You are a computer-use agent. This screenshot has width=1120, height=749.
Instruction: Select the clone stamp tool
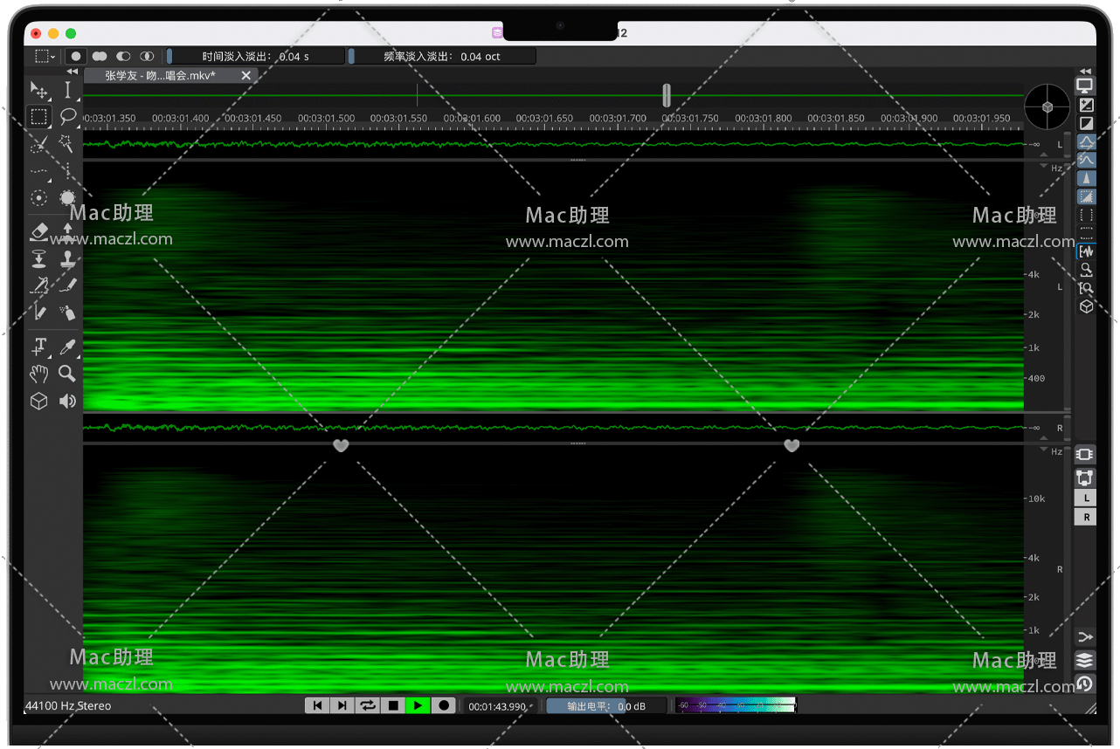pyautogui.click(x=67, y=259)
